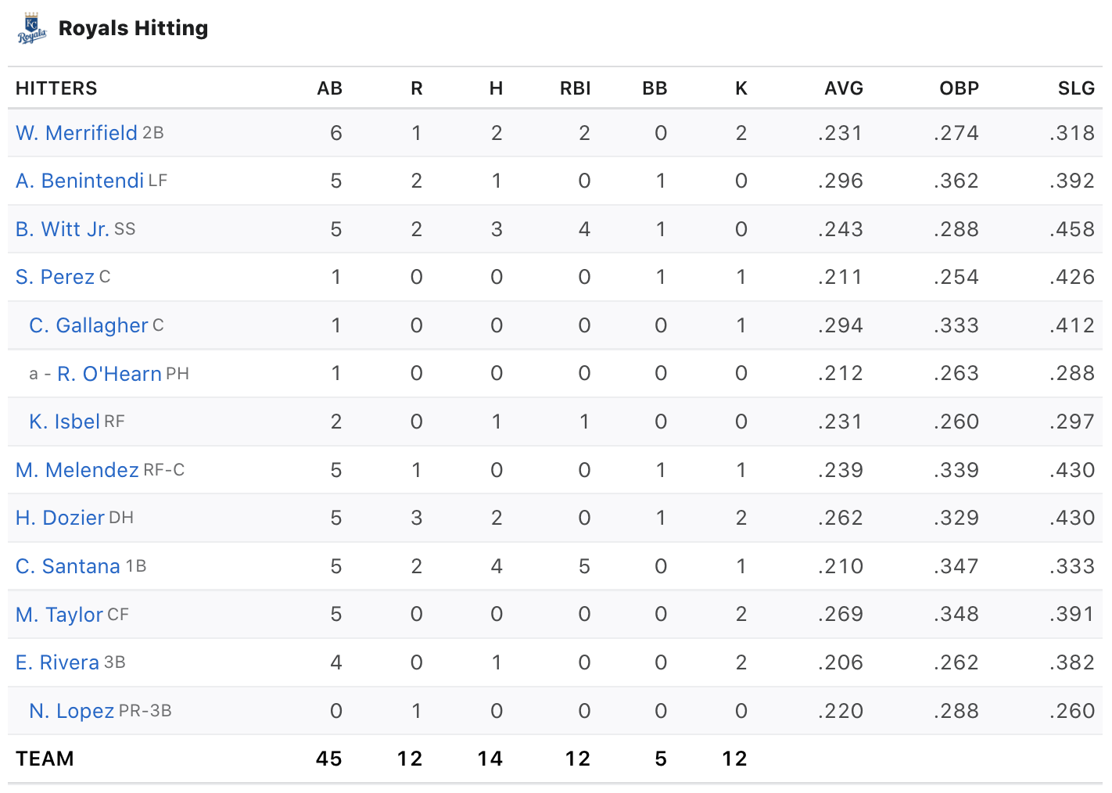This screenshot has height=793, width=1112.
Task: Click R. O'Hearn pinch hitter link
Action: pyautogui.click(x=109, y=374)
